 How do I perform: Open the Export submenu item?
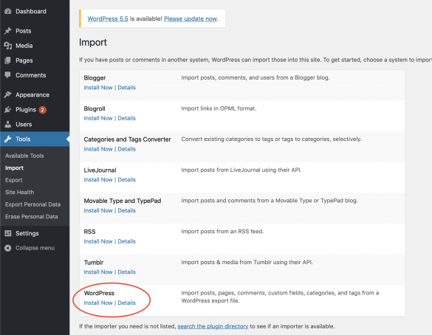click(14, 180)
